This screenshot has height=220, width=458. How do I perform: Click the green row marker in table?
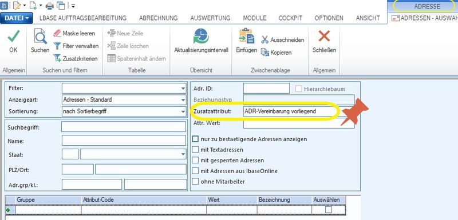[8, 210]
